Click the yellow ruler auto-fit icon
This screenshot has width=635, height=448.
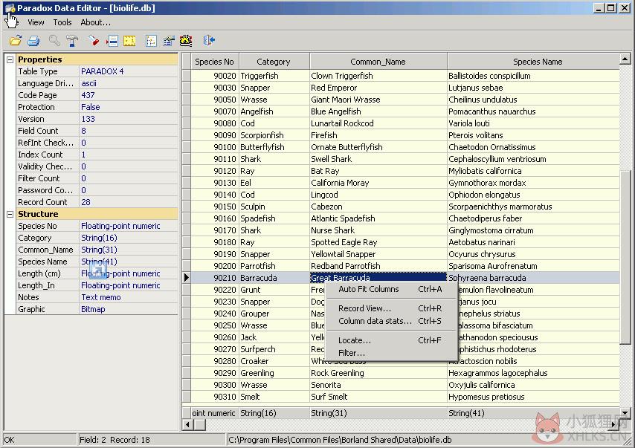tap(129, 40)
